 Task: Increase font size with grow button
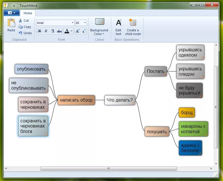(x=77, y=31)
